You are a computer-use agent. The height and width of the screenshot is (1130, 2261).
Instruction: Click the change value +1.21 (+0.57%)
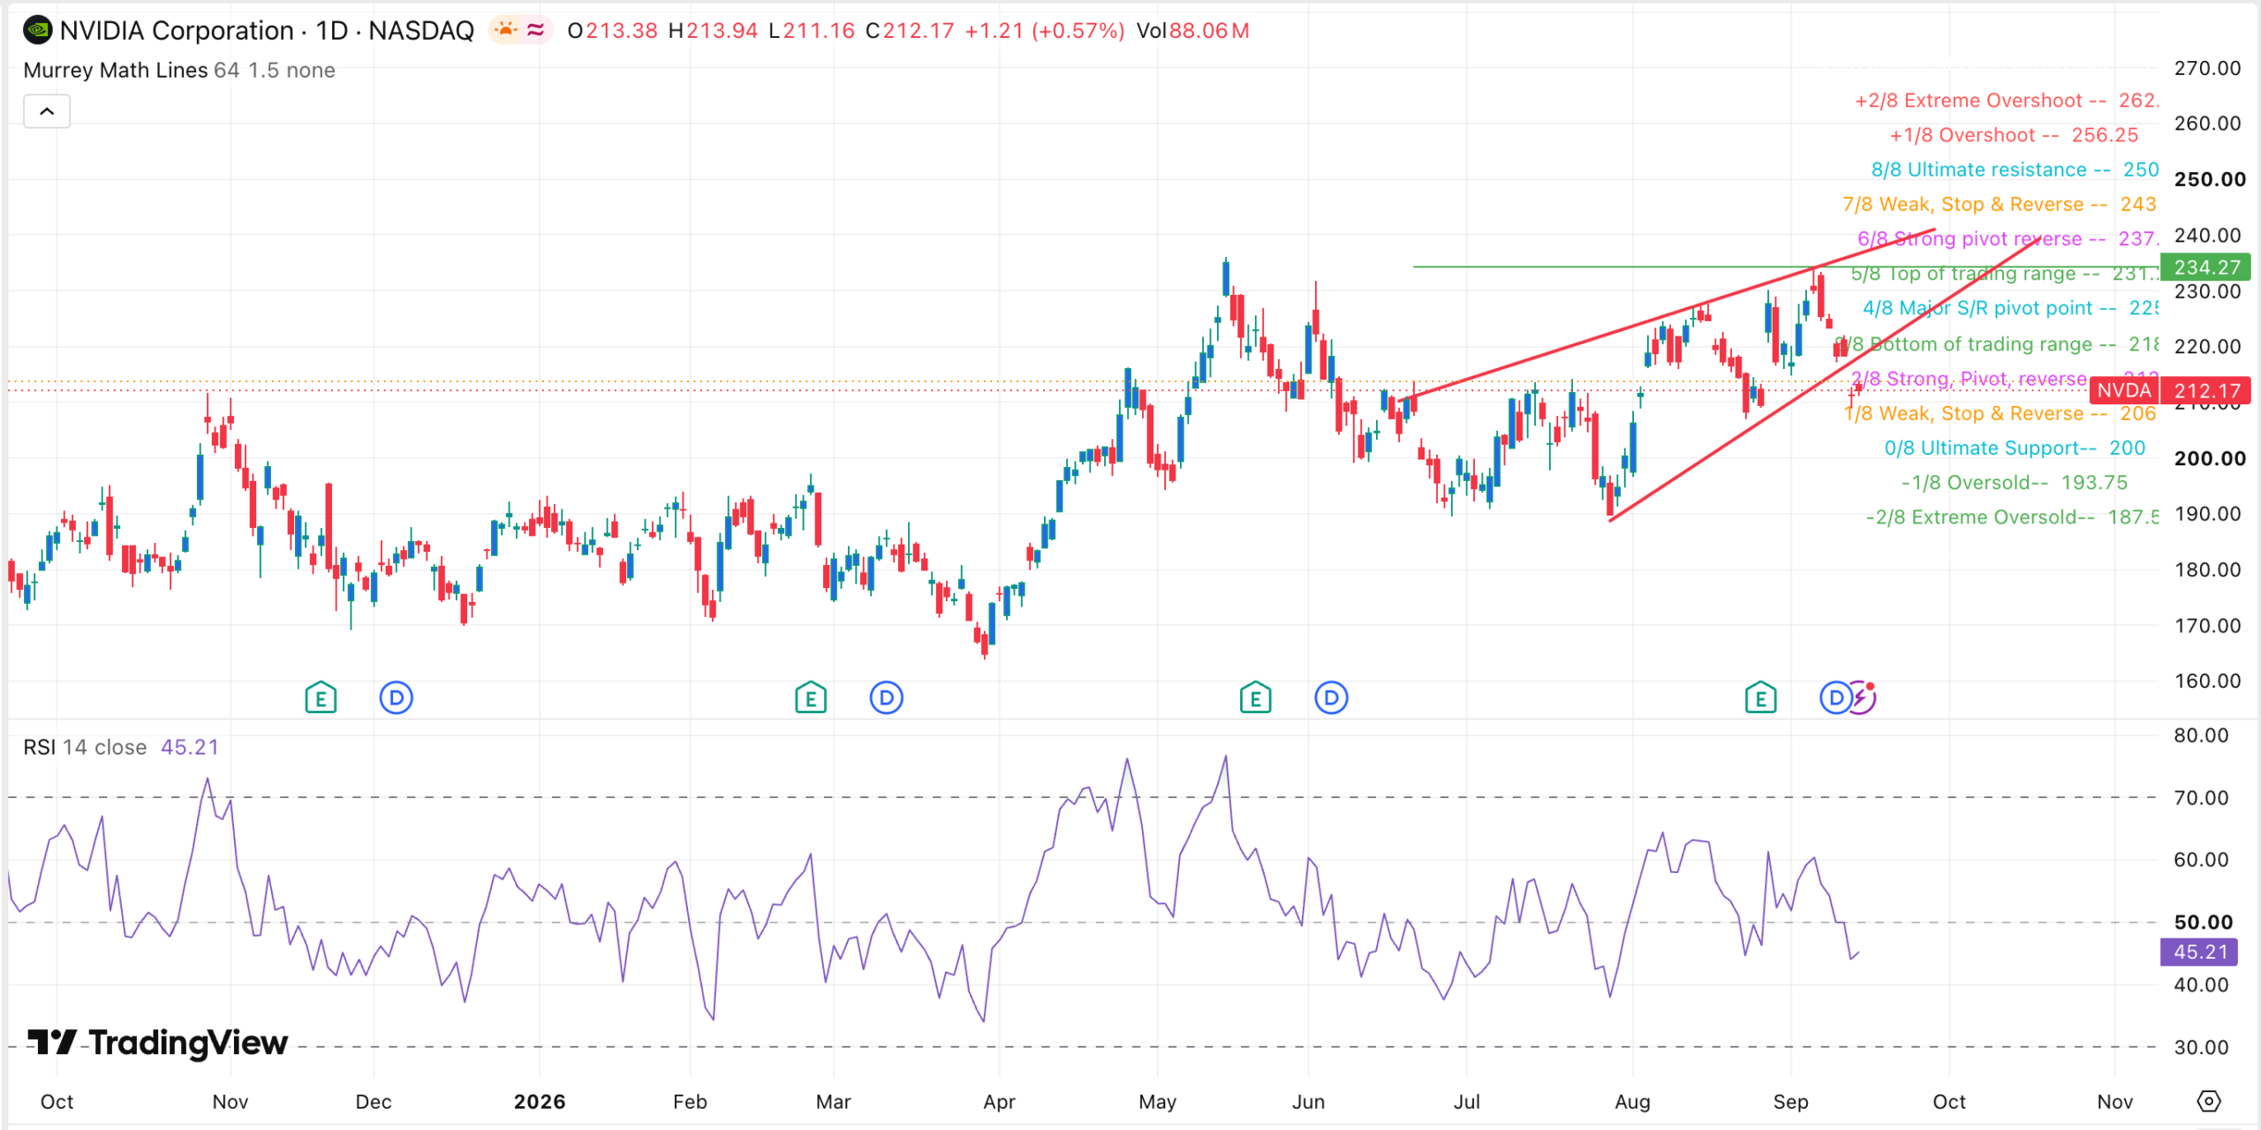pyautogui.click(x=1045, y=31)
